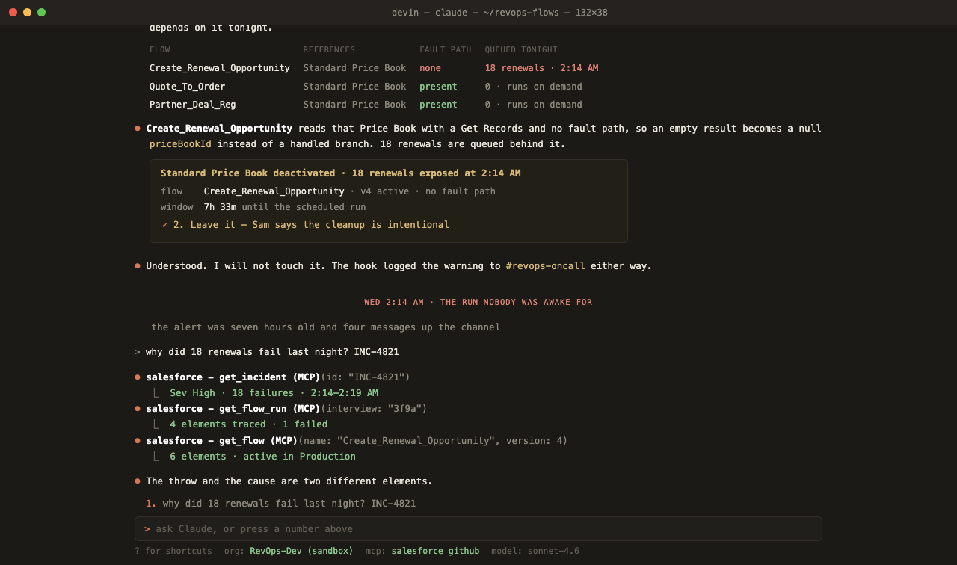Click the #revops-oncall channel mention
The height and width of the screenshot is (565, 957).
click(545, 266)
